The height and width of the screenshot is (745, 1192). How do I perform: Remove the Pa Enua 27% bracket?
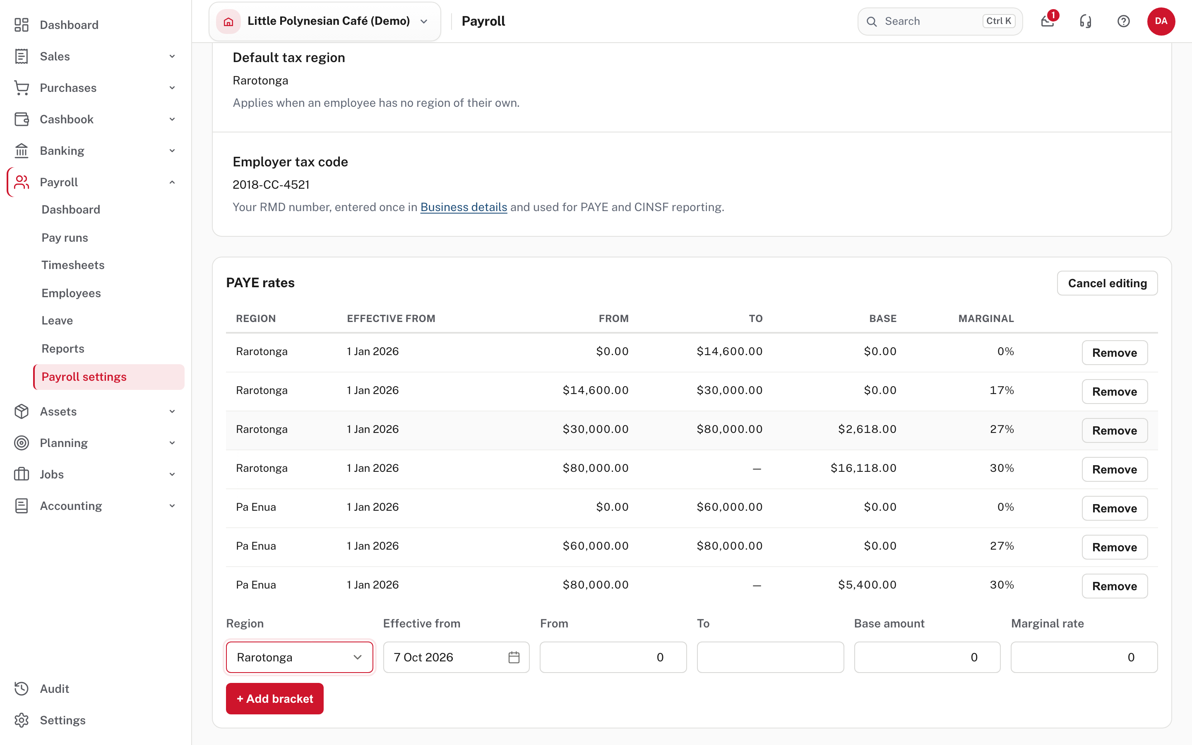pos(1115,548)
